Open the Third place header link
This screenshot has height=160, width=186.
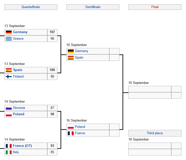click(x=155, y=133)
